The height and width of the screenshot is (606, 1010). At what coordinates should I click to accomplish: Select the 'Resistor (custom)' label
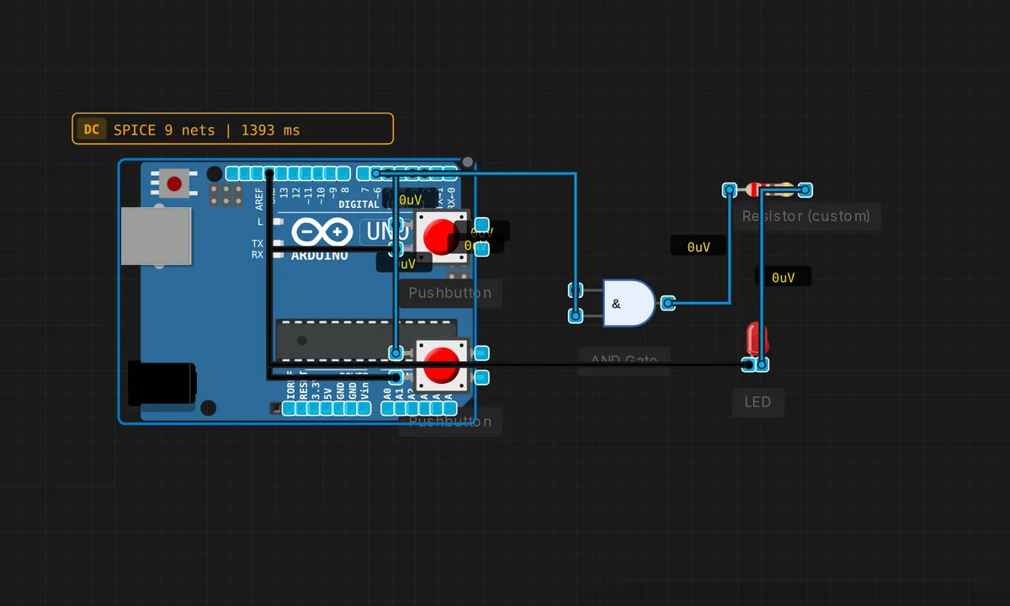(x=806, y=216)
